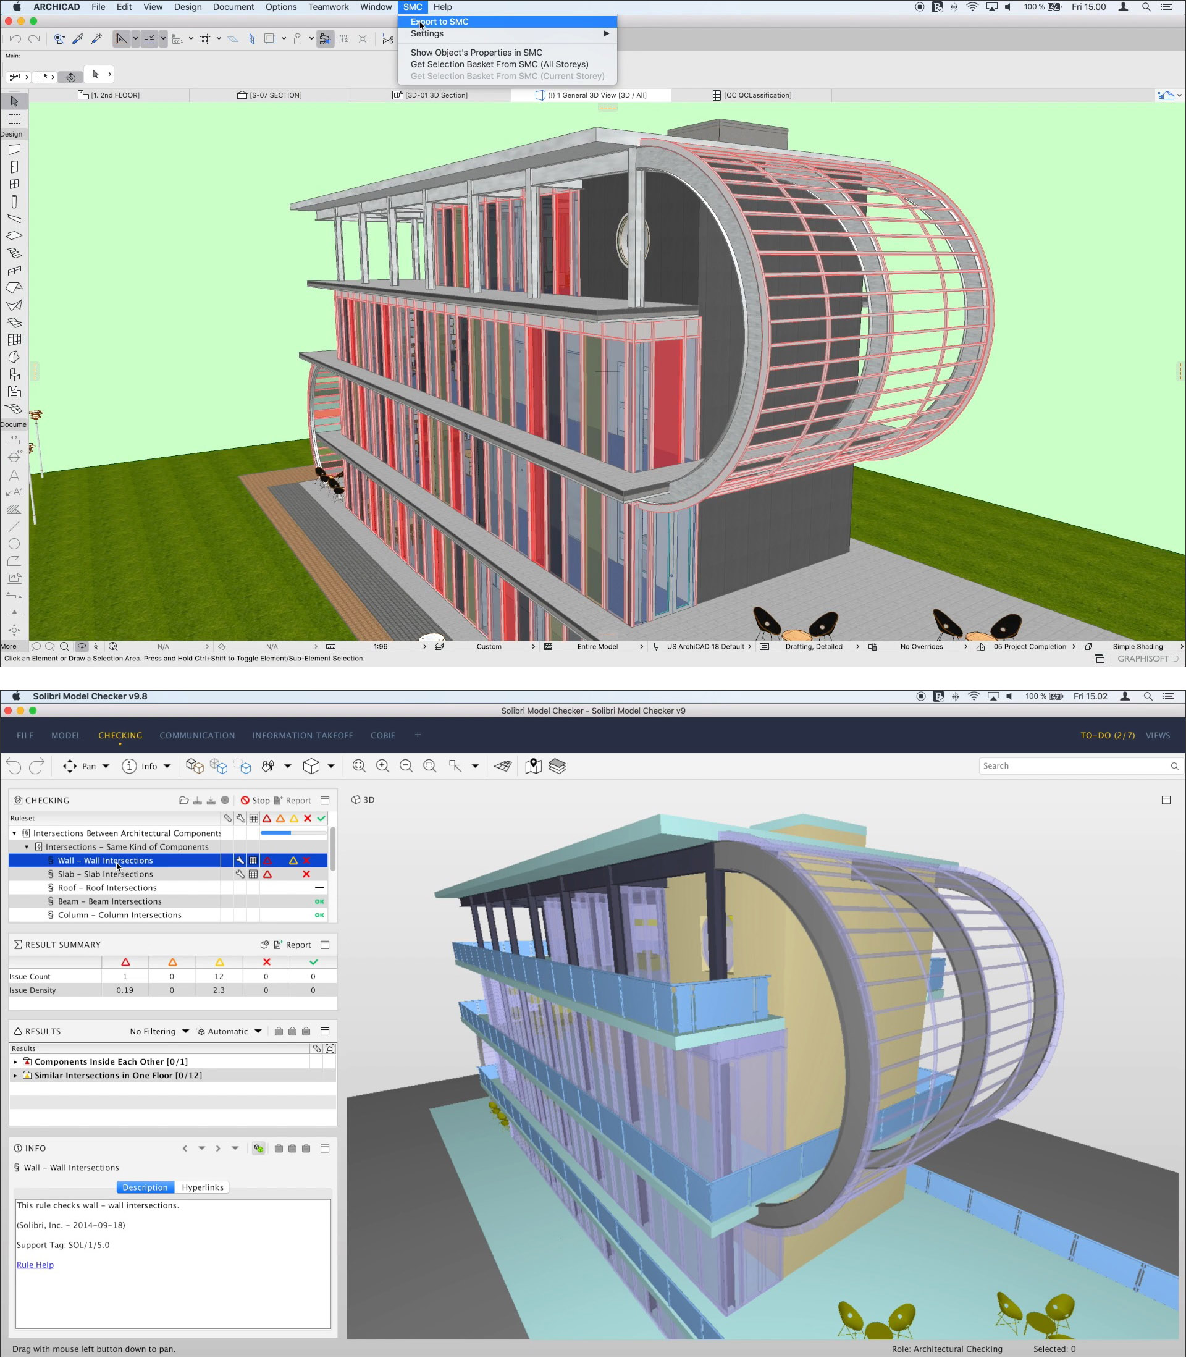Image resolution: width=1186 pixels, height=1358 pixels.
Task: Click the syringe Inject Parameters icon
Action: coord(96,39)
